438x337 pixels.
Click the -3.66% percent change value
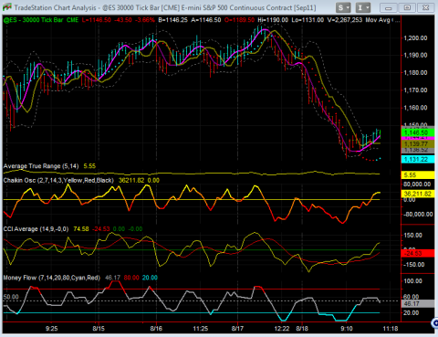pyautogui.click(x=145, y=20)
